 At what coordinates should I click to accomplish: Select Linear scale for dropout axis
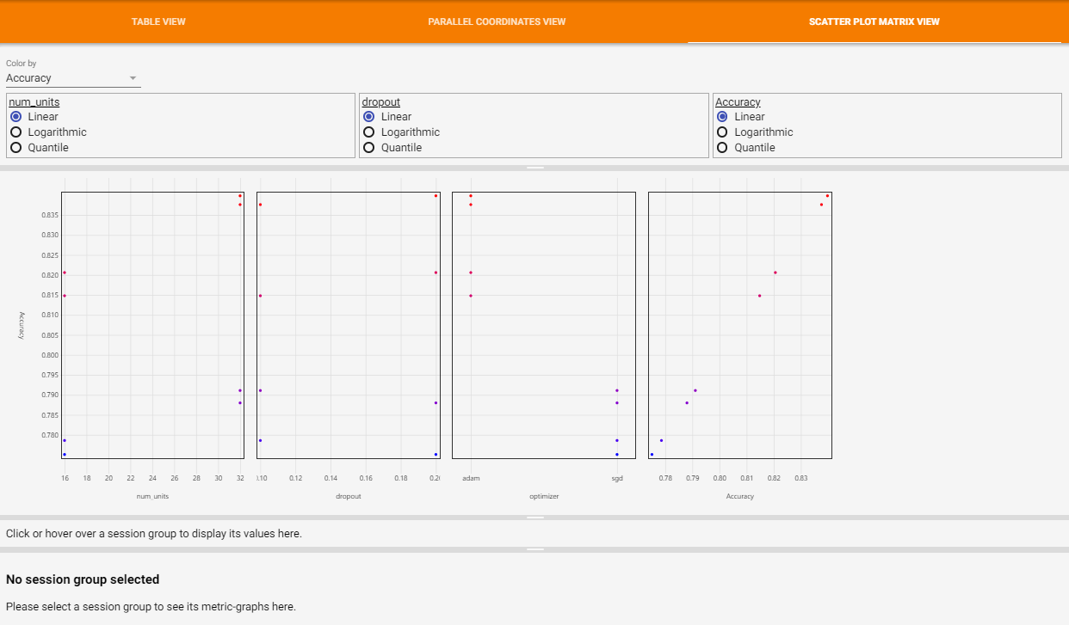point(368,116)
